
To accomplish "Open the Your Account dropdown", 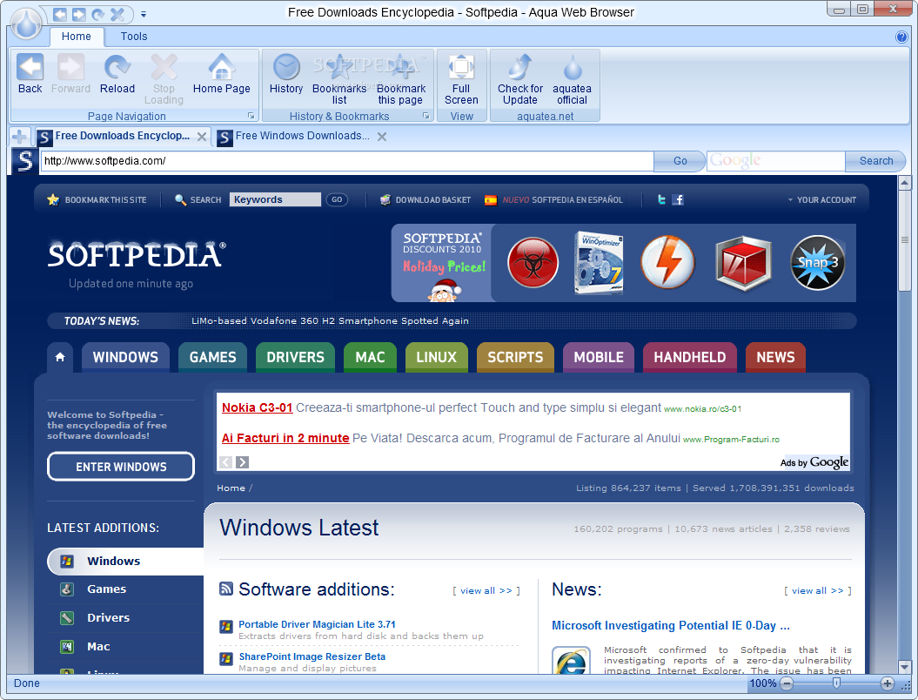I will coord(822,199).
